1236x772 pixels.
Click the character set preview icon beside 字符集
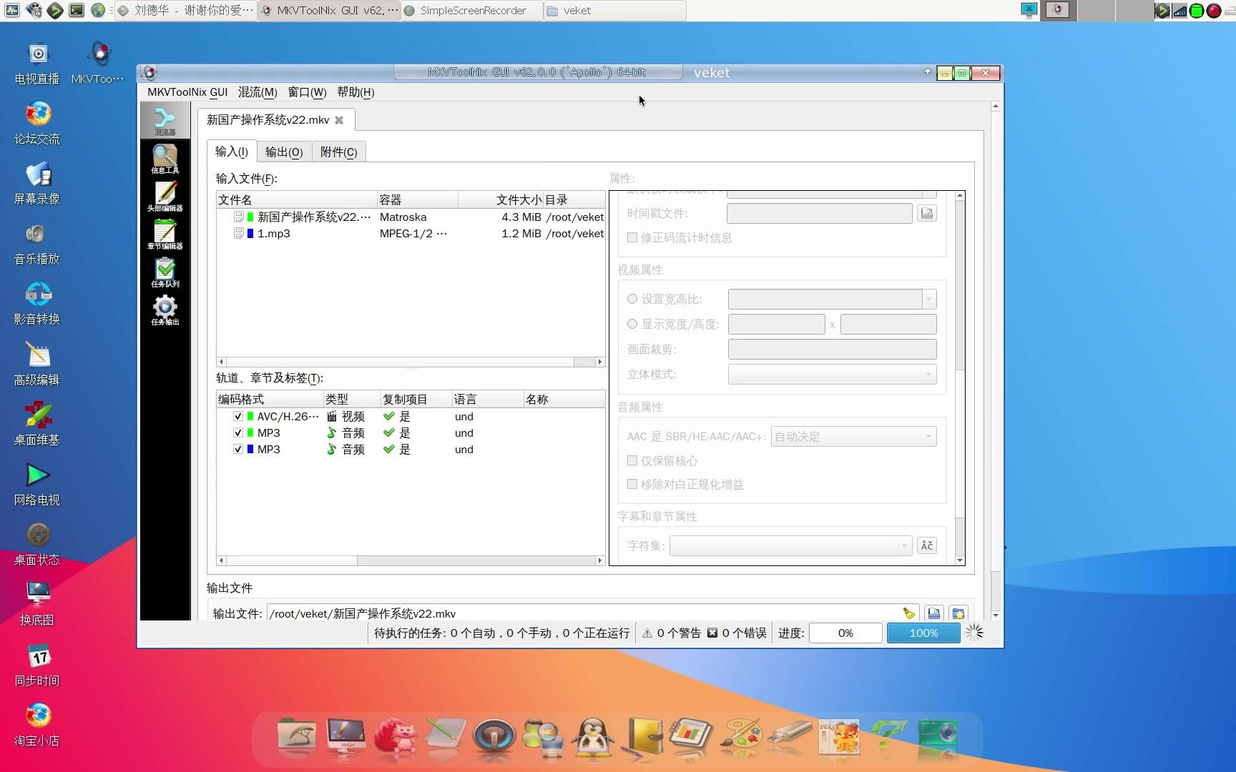pos(927,545)
